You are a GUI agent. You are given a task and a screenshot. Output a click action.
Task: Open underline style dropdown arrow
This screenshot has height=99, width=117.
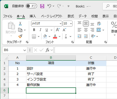pos(51,30)
